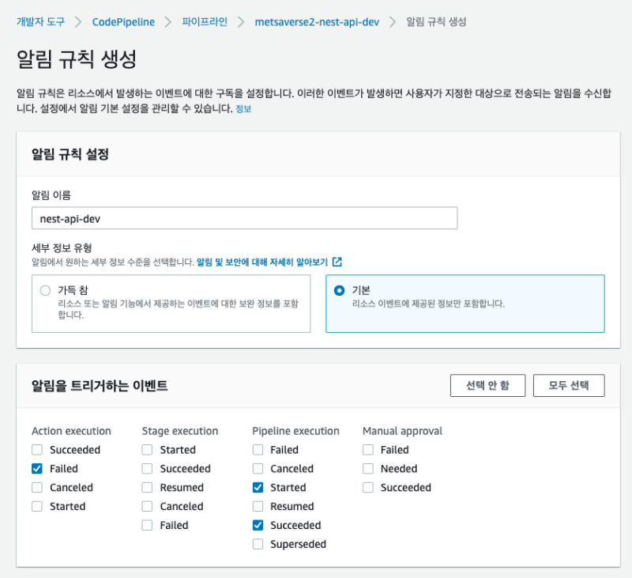Click the 정보 info link
Viewport: 632px width, 578px height.
(243, 109)
